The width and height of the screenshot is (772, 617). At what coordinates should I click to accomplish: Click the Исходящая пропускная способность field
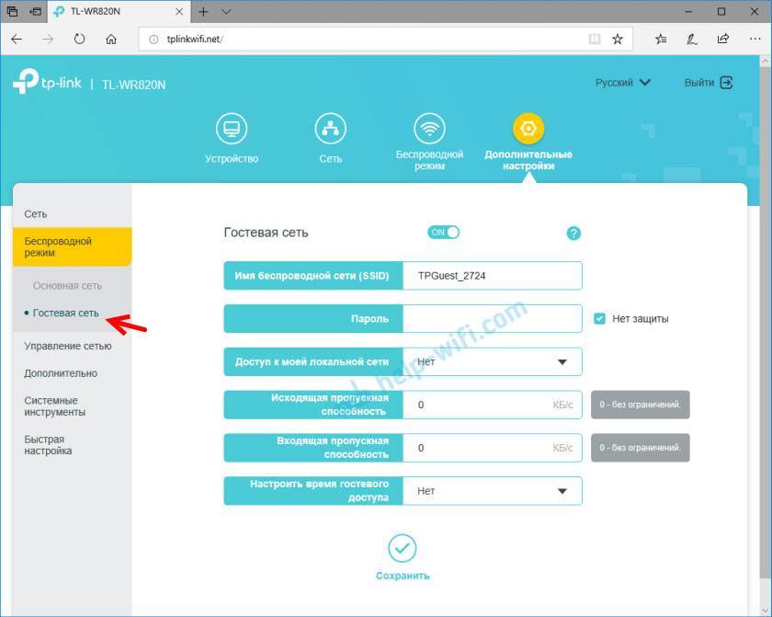[493, 405]
